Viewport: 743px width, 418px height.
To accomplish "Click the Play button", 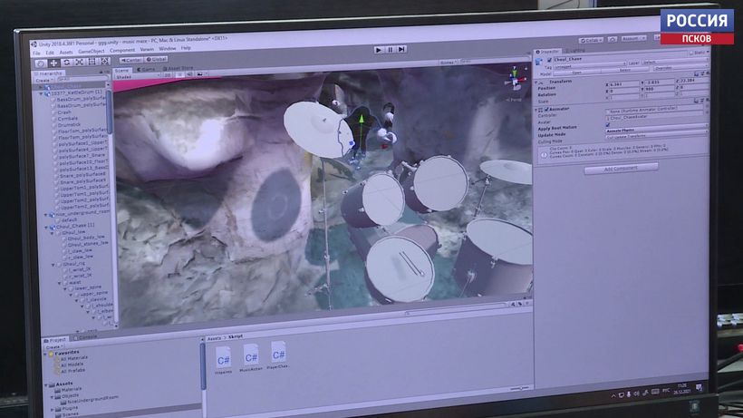I will 378,49.
